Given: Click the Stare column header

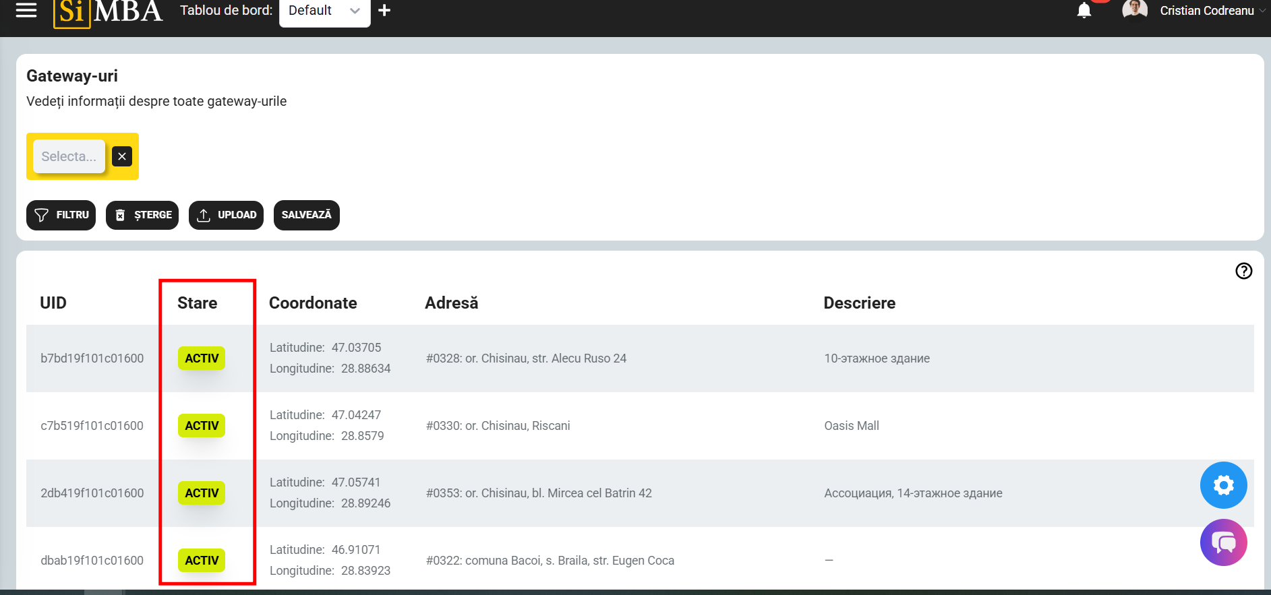Looking at the screenshot, I should (x=197, y=303).
